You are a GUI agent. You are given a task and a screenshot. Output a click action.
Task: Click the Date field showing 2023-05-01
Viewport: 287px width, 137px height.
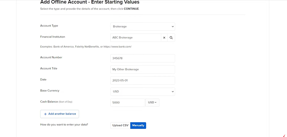click(143, 80)
